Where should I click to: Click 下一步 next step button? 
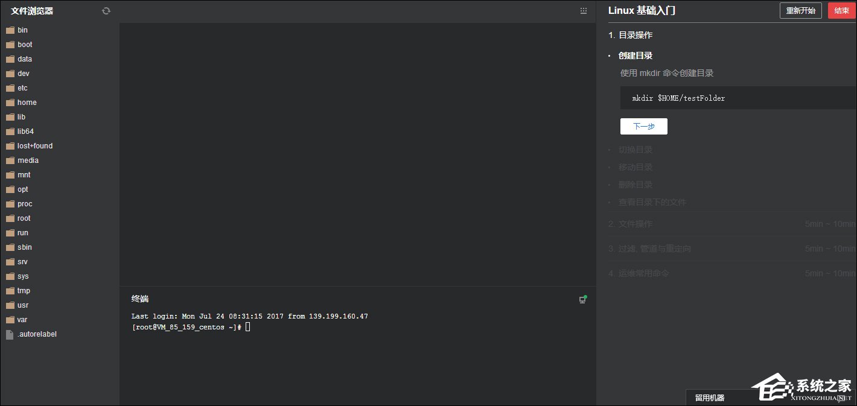[643, 126]
